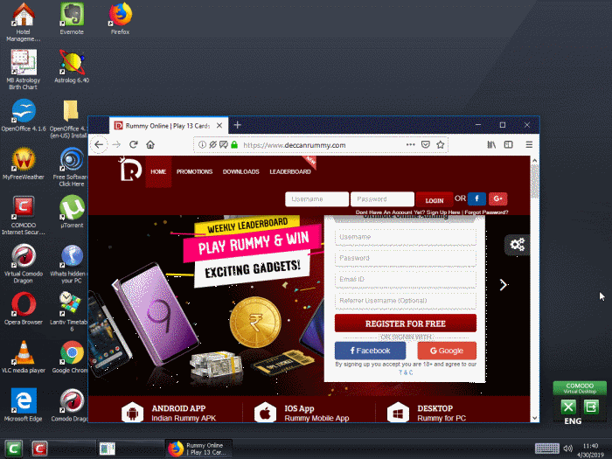Open the PROMOTIONS navigation item
Screen dimensions: 612x459
coord(194,171)
